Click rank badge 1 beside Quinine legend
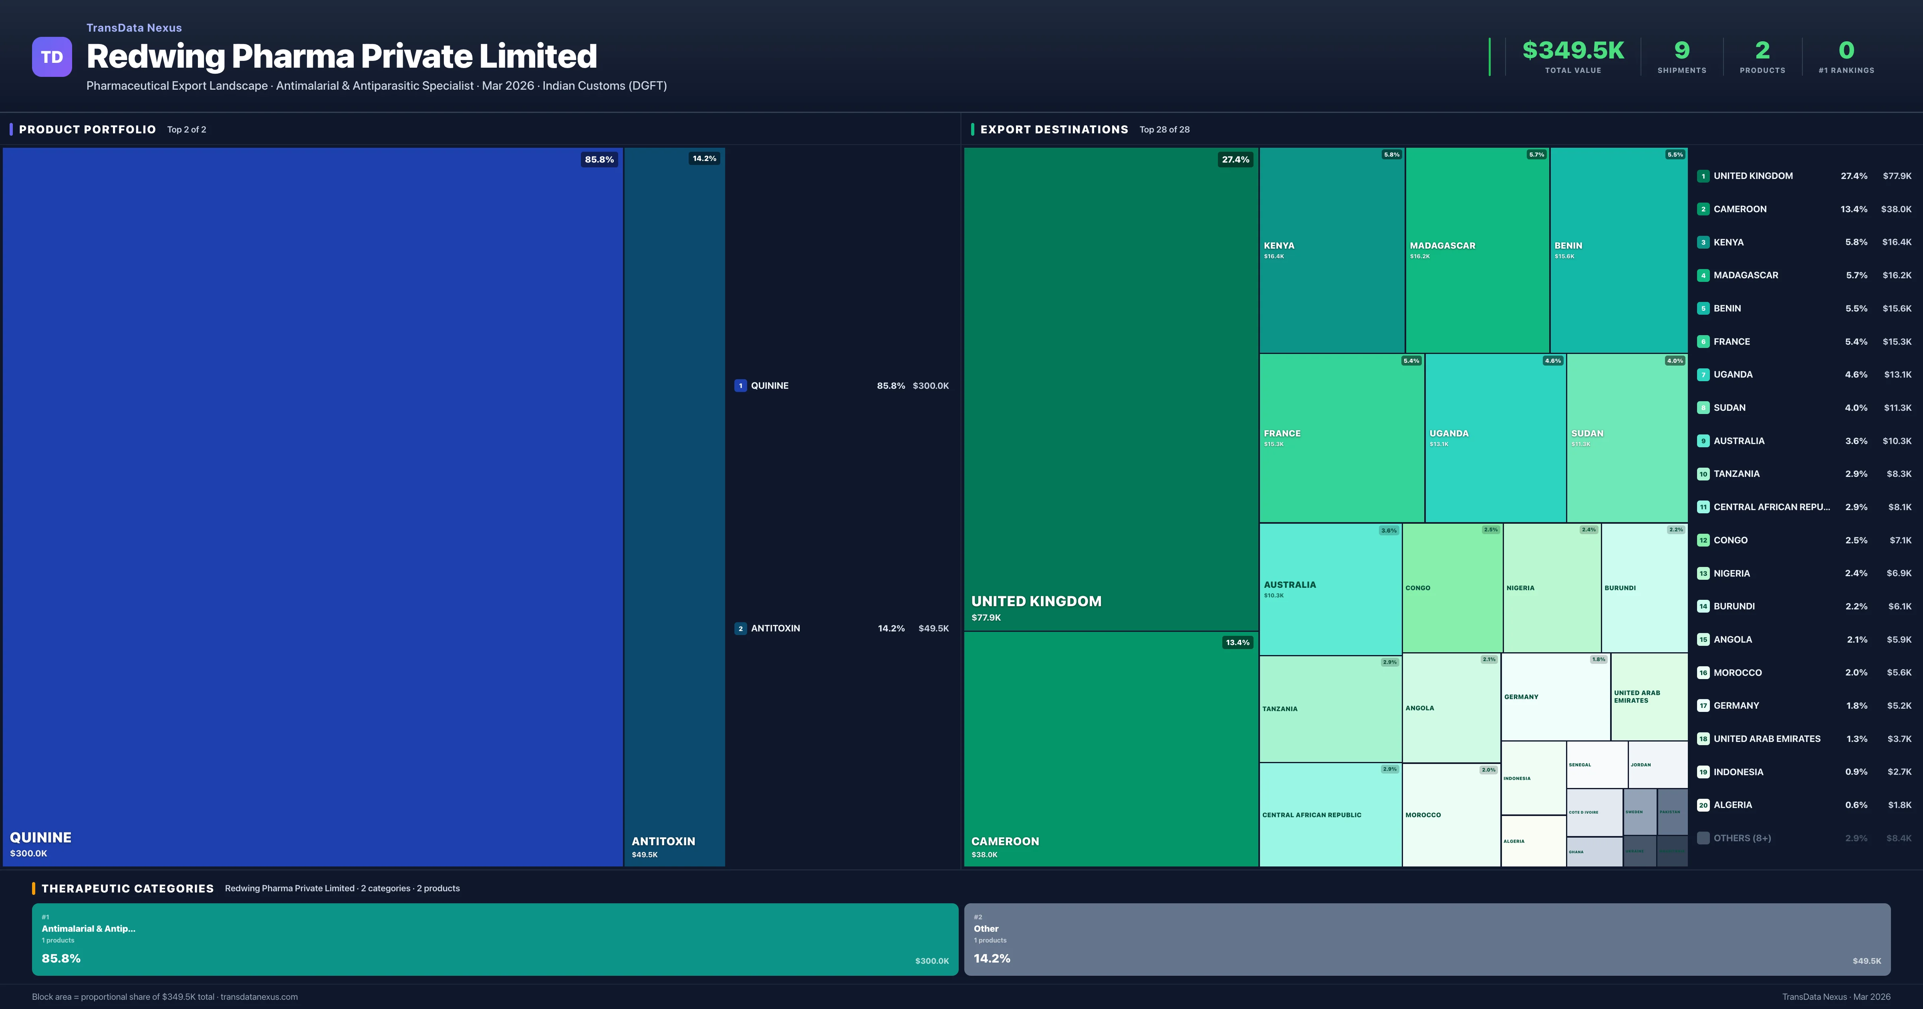Viewport: 1923px width, 1009px height. [x=740, y=386]
